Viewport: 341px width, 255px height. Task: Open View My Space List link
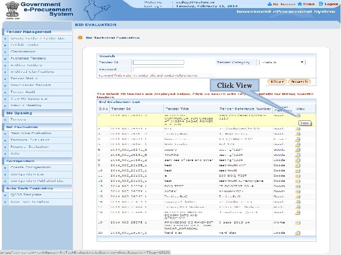[x=29, y=99]
